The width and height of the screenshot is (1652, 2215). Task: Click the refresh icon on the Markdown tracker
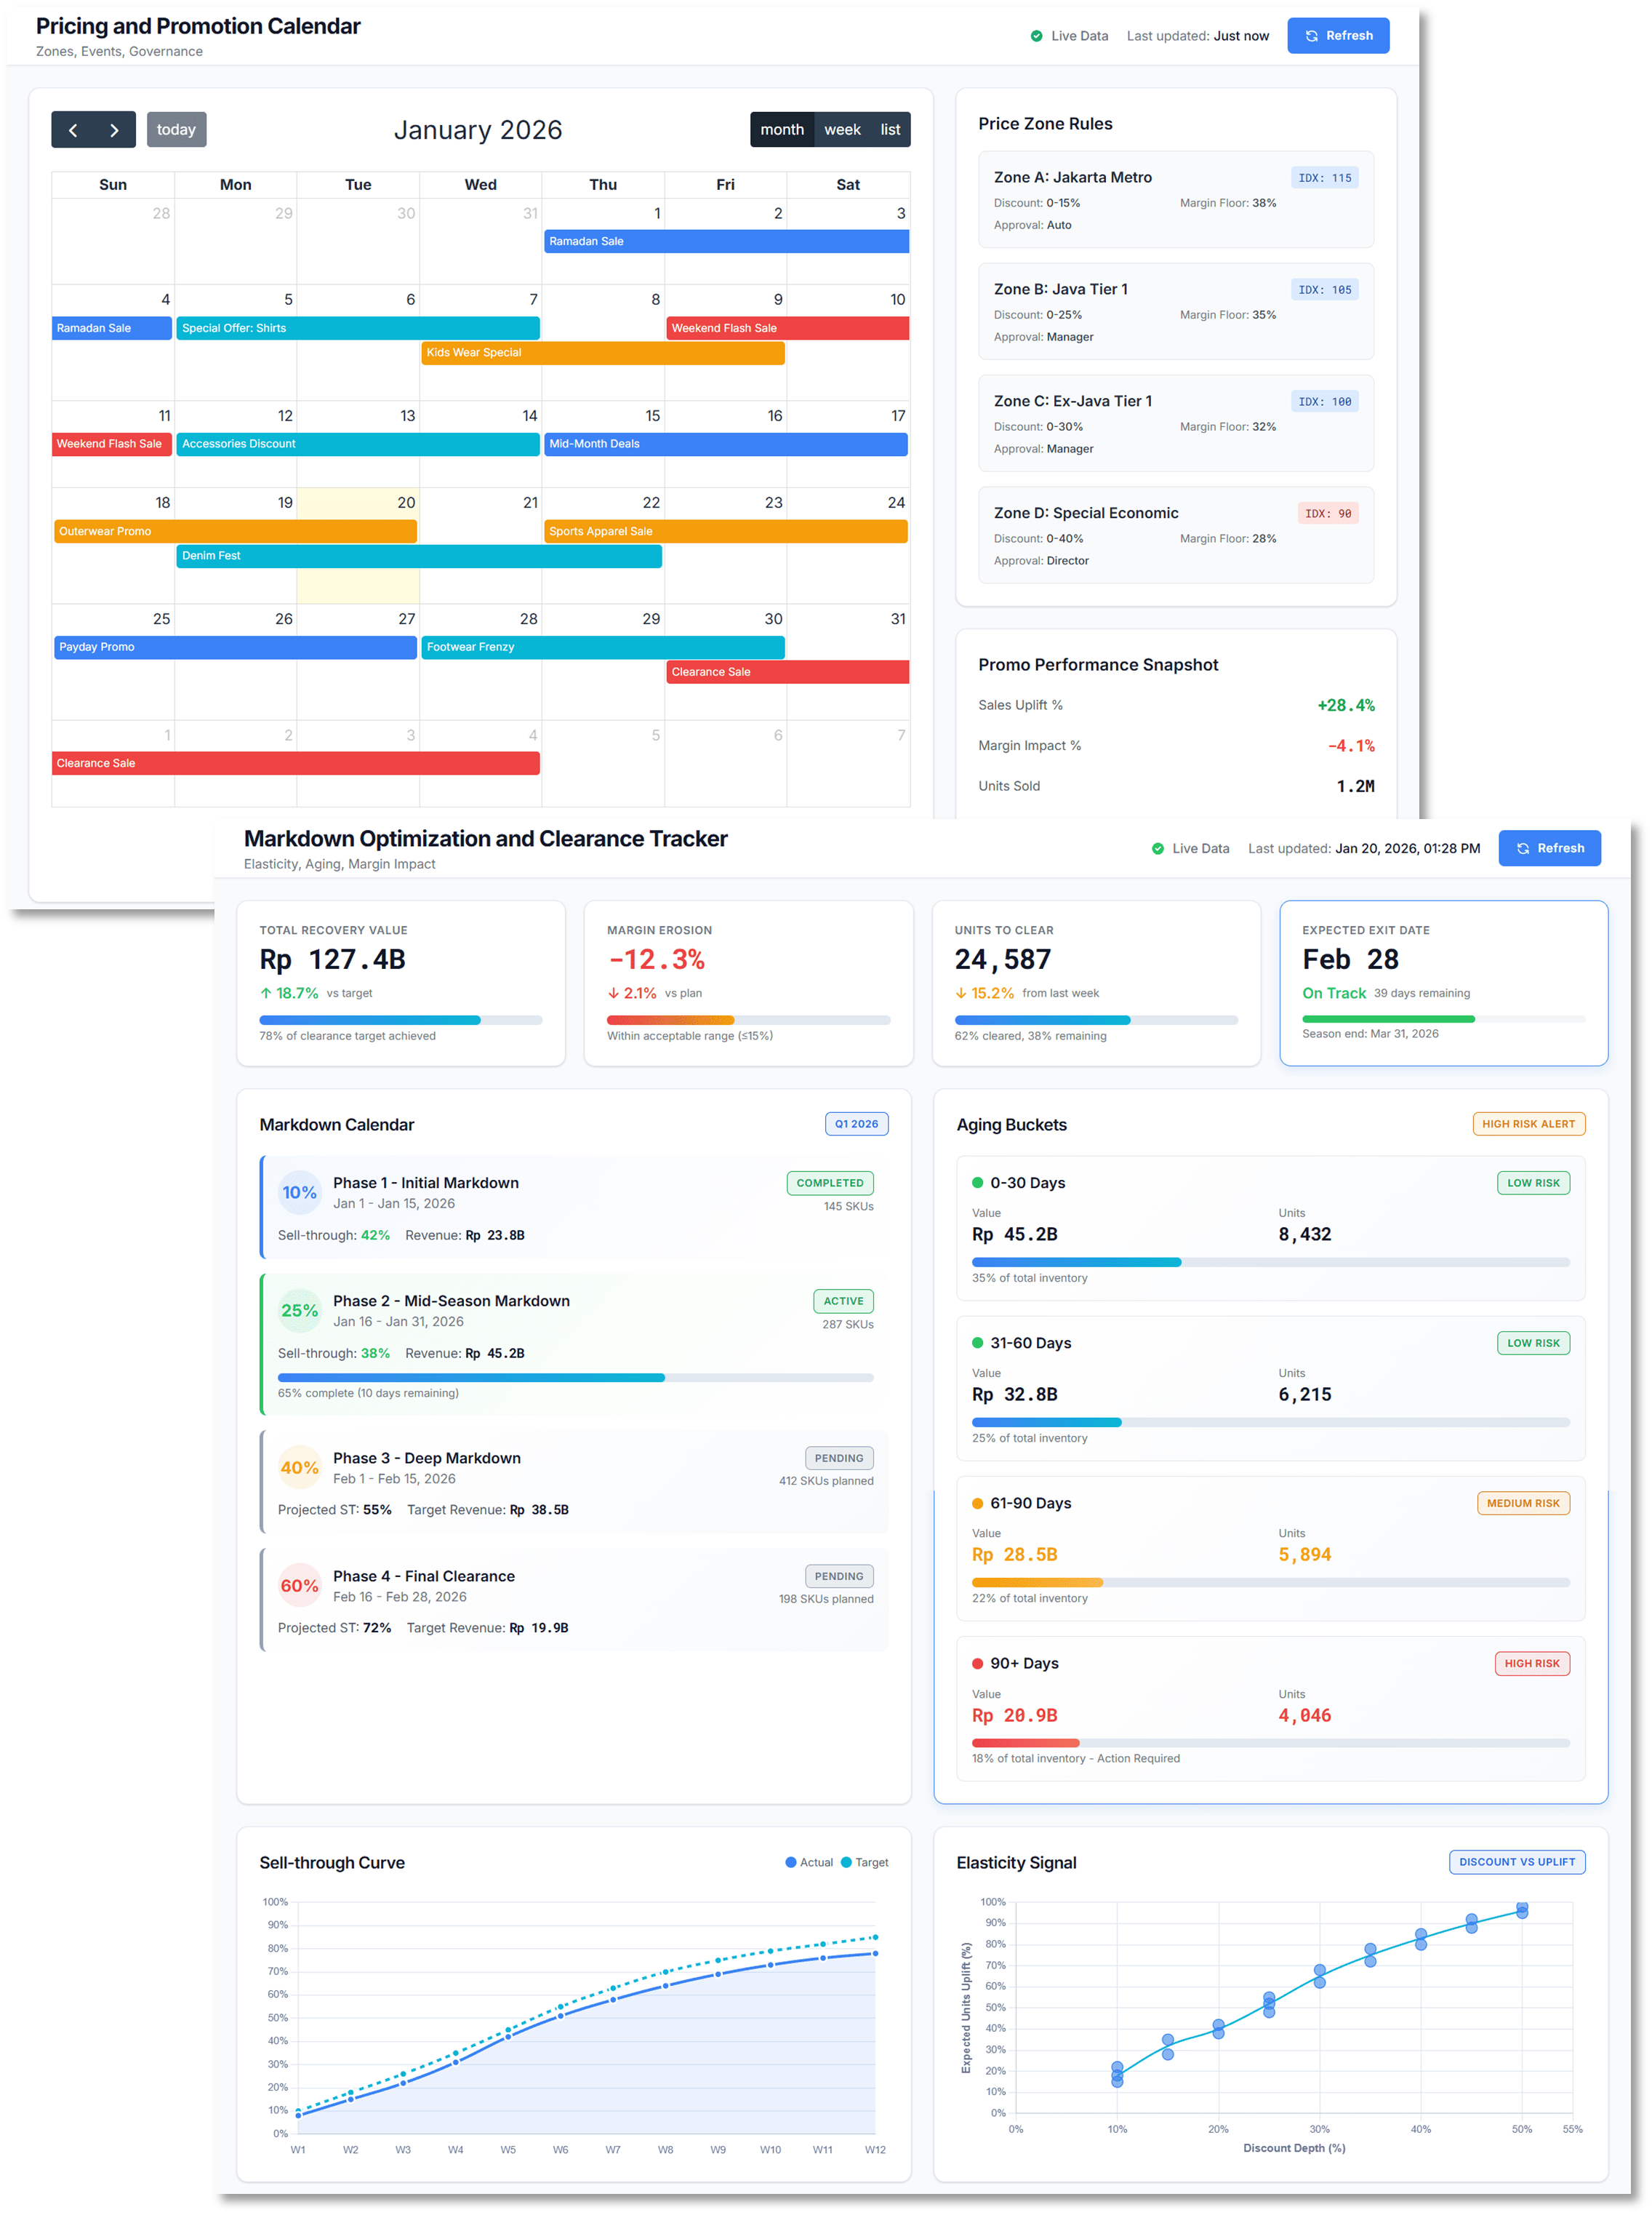pos(1523,847)
